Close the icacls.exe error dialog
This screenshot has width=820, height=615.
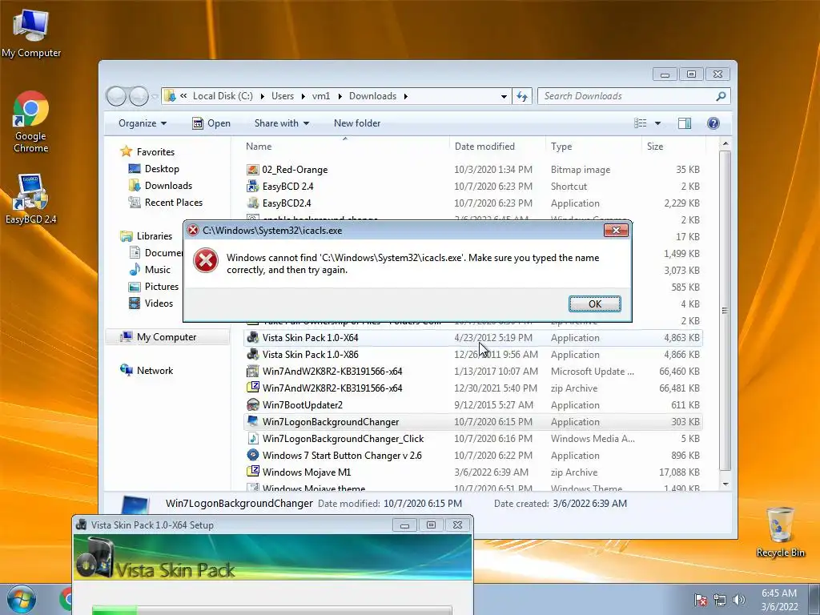(616, 230)
